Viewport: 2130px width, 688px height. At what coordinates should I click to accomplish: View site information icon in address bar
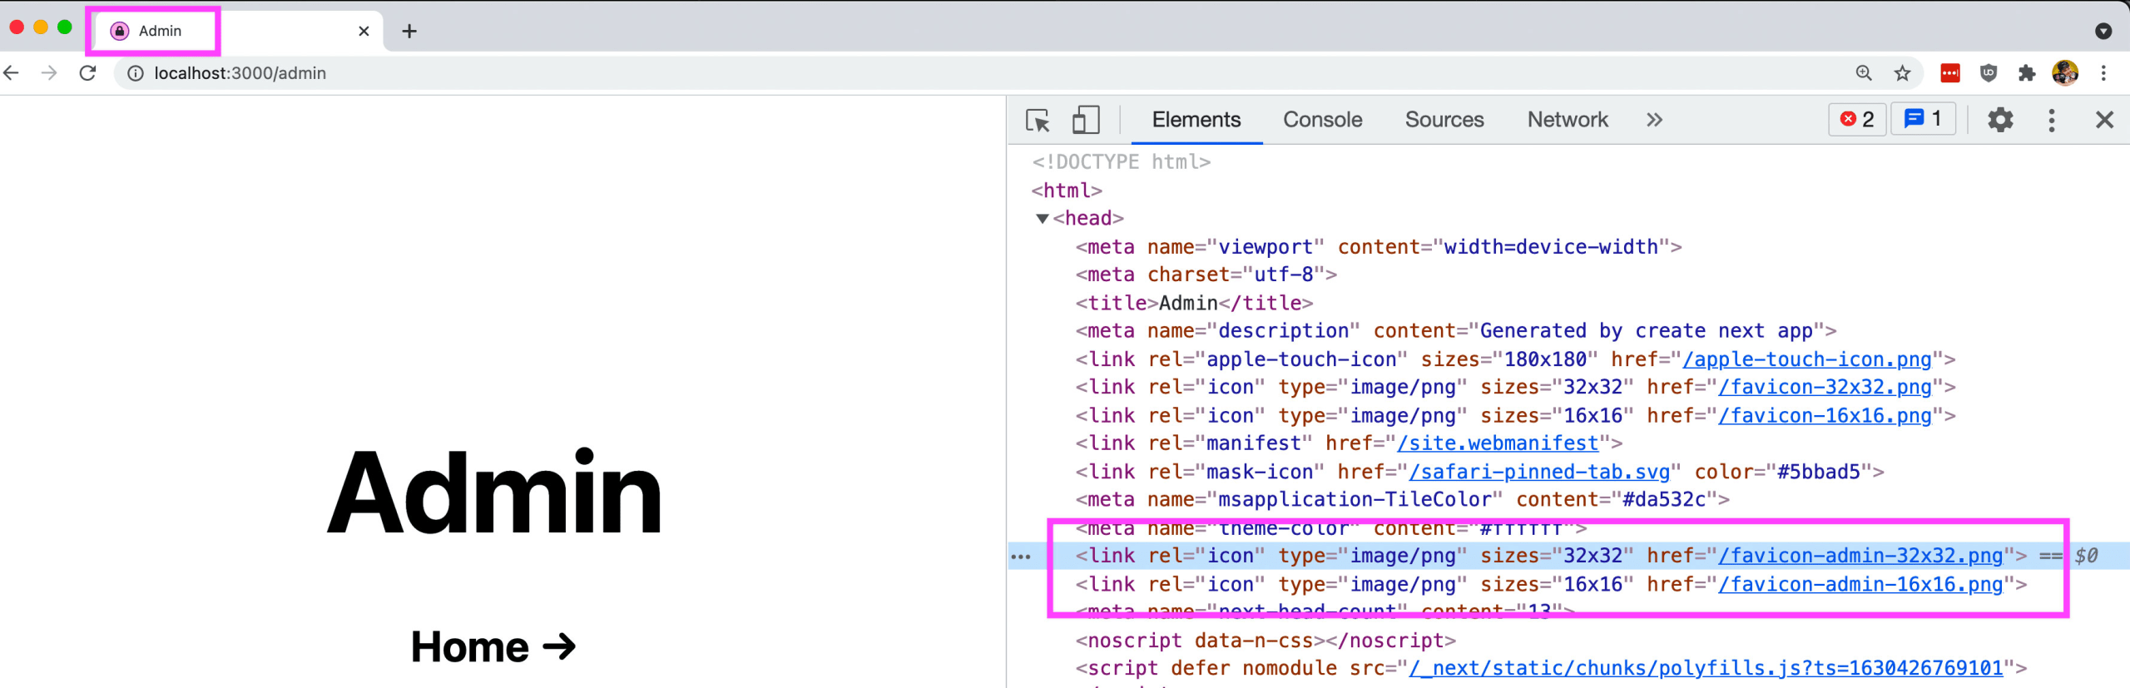(x=136, y=73)
